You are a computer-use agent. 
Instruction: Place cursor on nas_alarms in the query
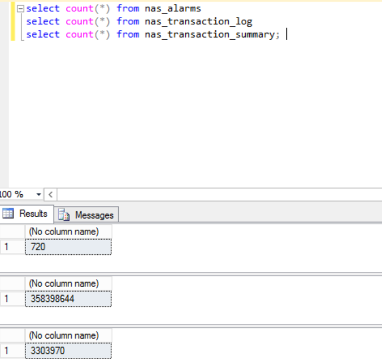coord(172,8)
